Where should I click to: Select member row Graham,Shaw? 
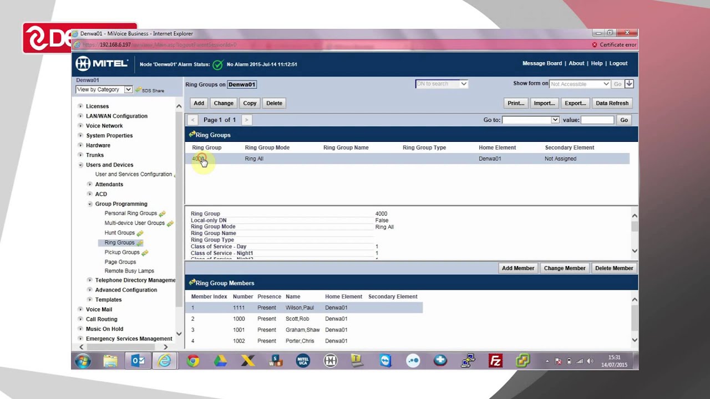[x=304, y=330]
